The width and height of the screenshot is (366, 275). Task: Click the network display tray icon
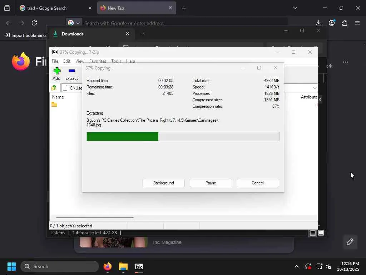tap(319, 266)
